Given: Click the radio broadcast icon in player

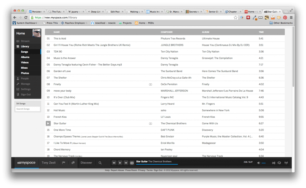Looking at the screenshot, I should click(x=286, y=163).
